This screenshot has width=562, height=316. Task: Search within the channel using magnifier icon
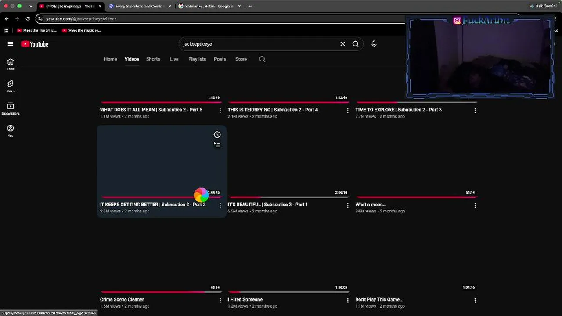[x=262, y=59]
